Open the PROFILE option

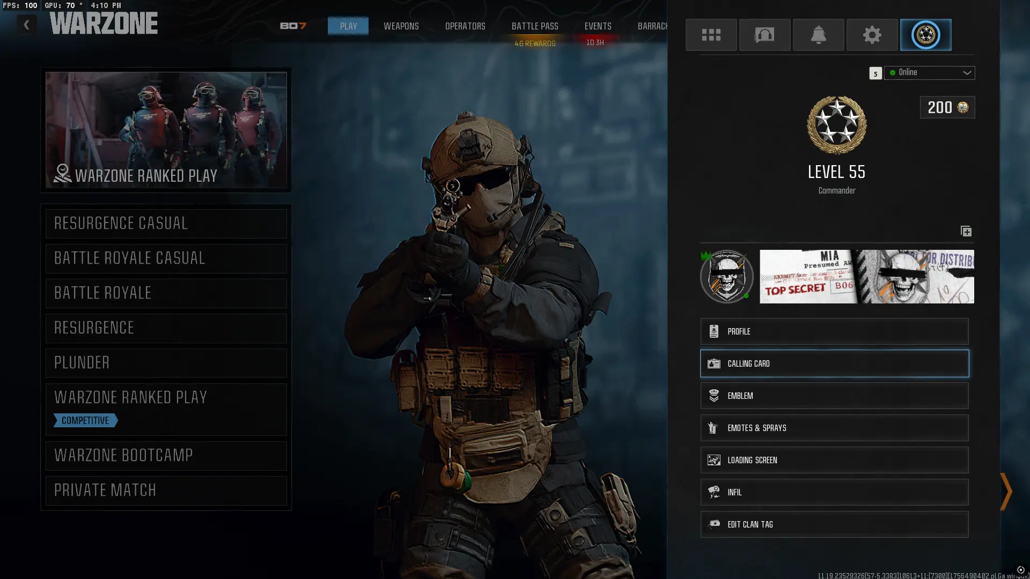pyautogui.click(x=834, y=331)
